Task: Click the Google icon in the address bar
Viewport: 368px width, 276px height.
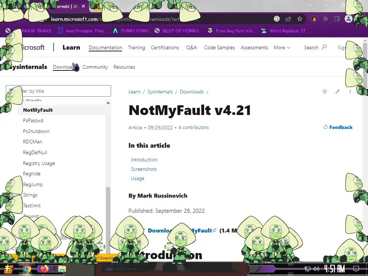Action: pyautogui.click(x=277, y=19)
